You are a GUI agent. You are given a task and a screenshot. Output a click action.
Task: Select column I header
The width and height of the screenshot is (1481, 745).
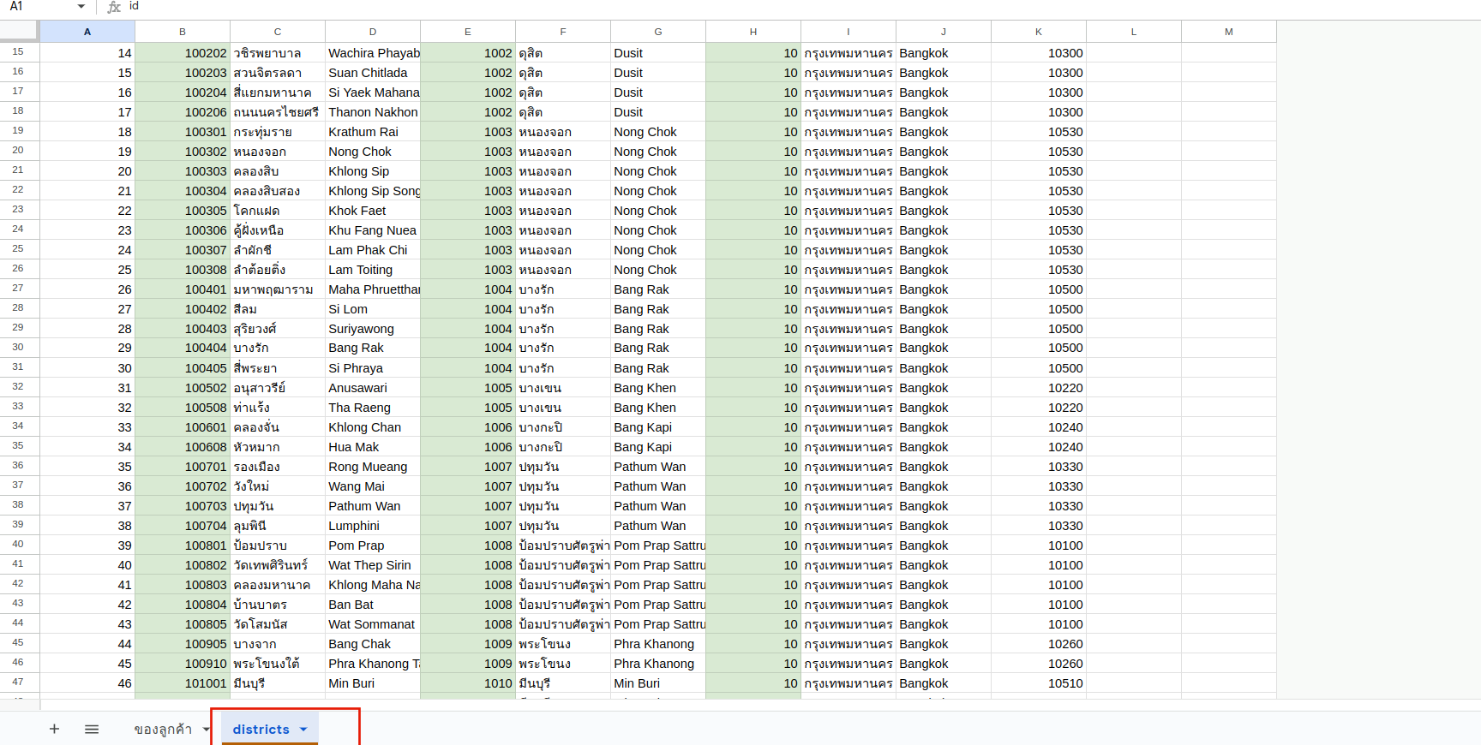pos(848,32)
